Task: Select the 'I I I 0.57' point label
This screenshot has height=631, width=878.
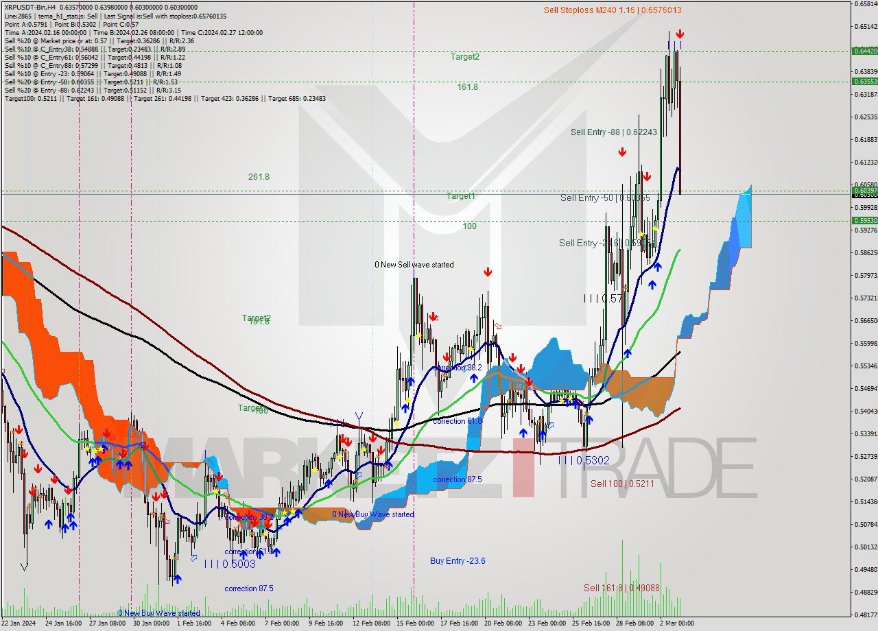Action: point(603,298)
